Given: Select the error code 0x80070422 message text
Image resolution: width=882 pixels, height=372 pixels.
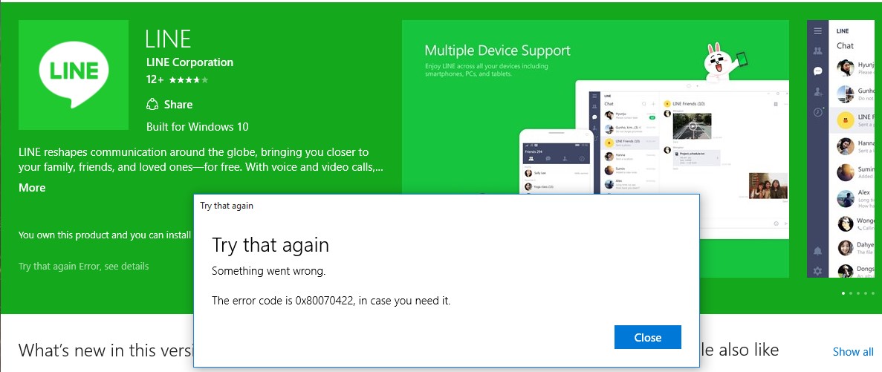Looking at the screenshot, I should click(x=331, y=301).
